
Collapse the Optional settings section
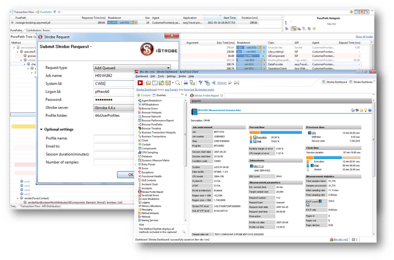pyautogui.click(x=41, y=129)
